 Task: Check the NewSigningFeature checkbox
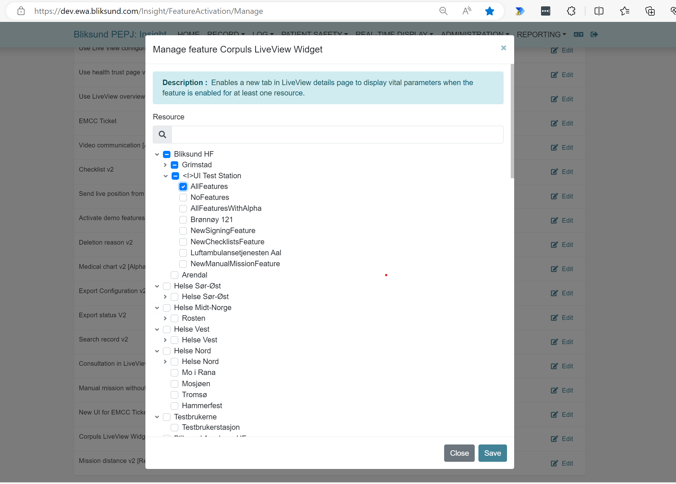[183, 231]
